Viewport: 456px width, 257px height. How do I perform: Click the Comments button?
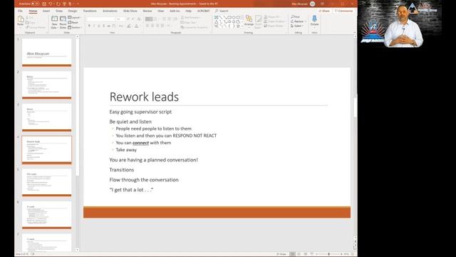coord(343,11)
